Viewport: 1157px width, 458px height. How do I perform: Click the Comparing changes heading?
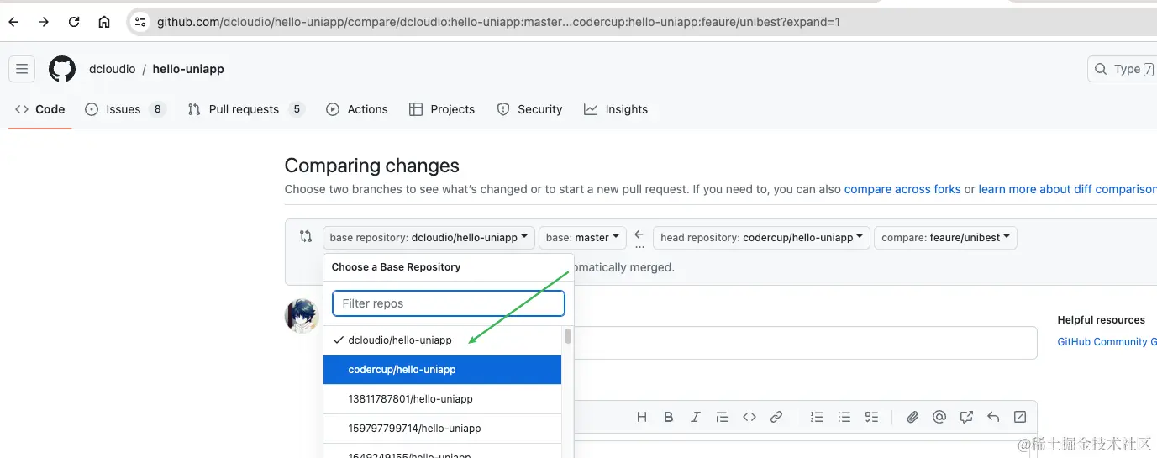click(x=372, y=166)
